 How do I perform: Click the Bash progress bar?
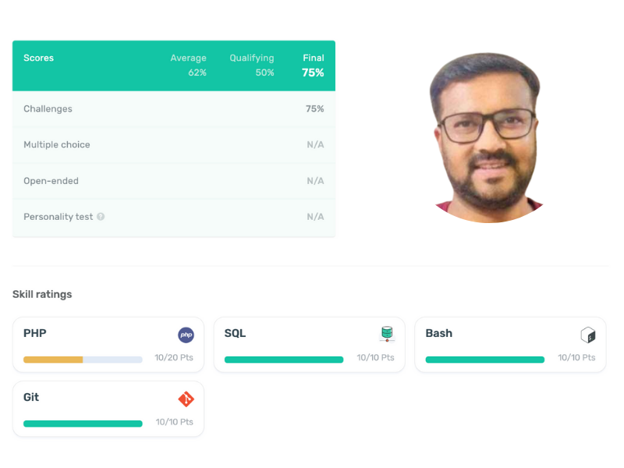click(484, 360)
